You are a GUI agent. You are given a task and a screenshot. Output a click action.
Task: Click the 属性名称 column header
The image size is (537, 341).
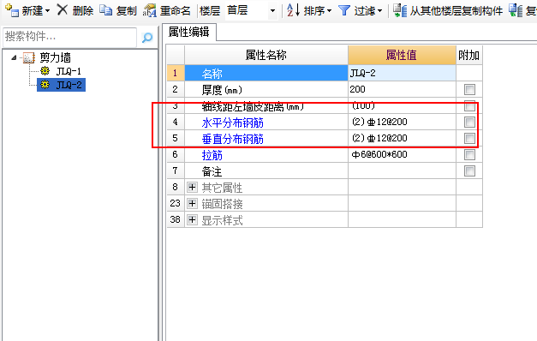pyautogui.click(x=266, y=55)
